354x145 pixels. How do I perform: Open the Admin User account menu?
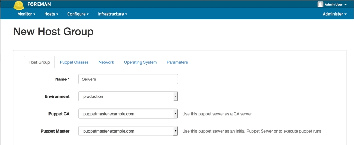click(x=334, y=5)
